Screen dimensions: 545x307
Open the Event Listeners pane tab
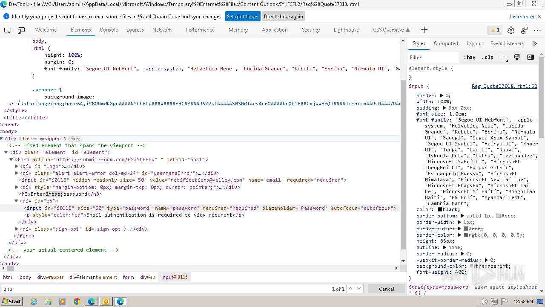507,43
